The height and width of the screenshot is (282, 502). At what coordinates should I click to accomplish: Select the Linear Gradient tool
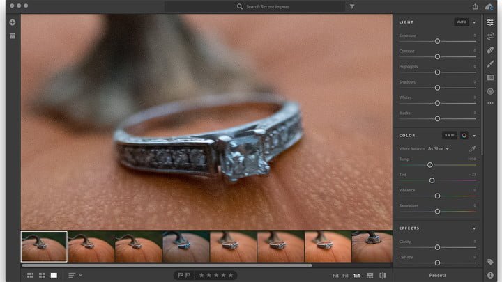coord(490,77)
